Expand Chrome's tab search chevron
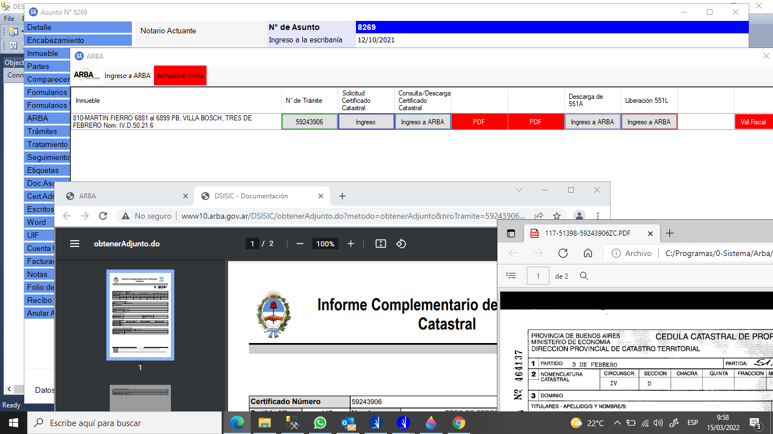This screenshot has width=773, height=434. [519, 190]
